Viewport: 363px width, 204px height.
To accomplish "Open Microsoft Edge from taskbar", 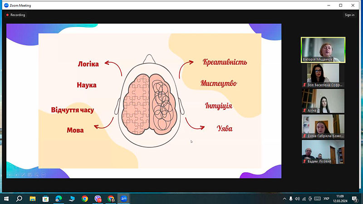I will (x=59, y=199).
